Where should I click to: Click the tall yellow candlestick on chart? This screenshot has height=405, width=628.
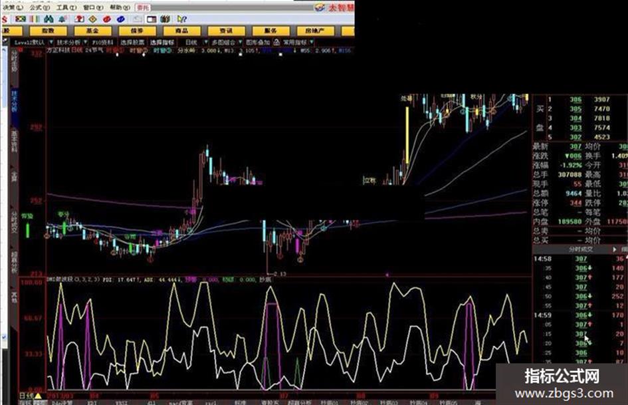tap(407, 136)
